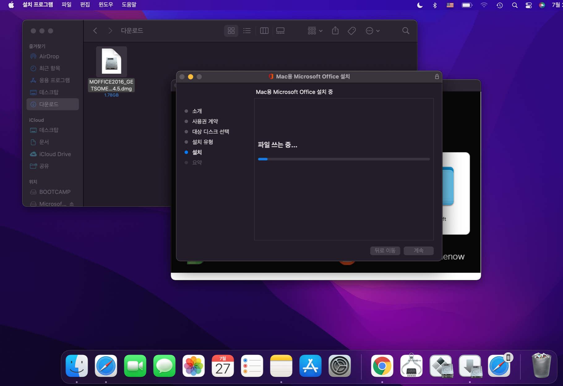Search in Finder window
The image size is (563, 386).
406,31
